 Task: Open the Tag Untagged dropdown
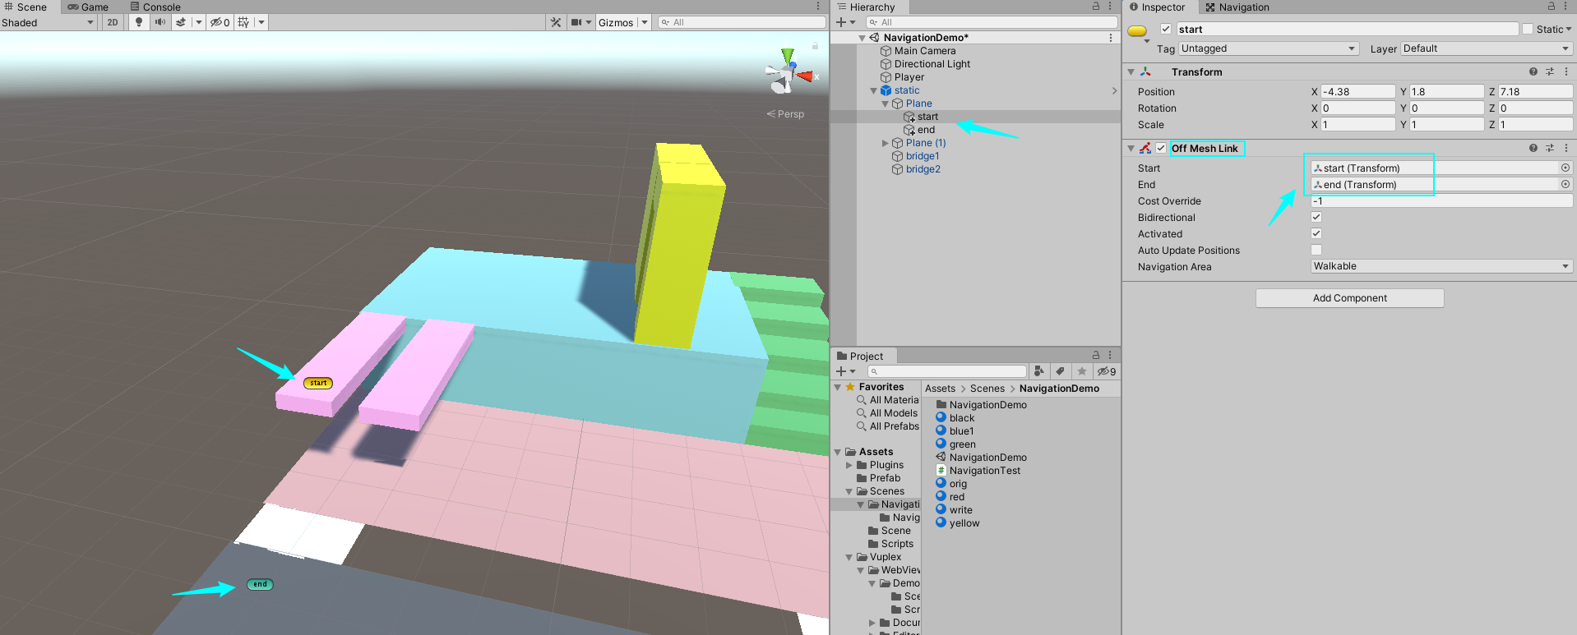click(x=1269, y=48)
